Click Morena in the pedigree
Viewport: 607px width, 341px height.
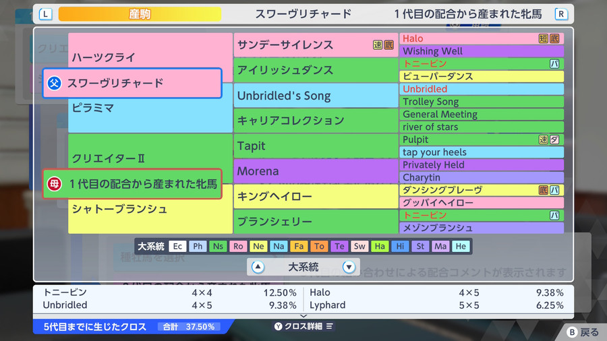[x=316, y=171]
